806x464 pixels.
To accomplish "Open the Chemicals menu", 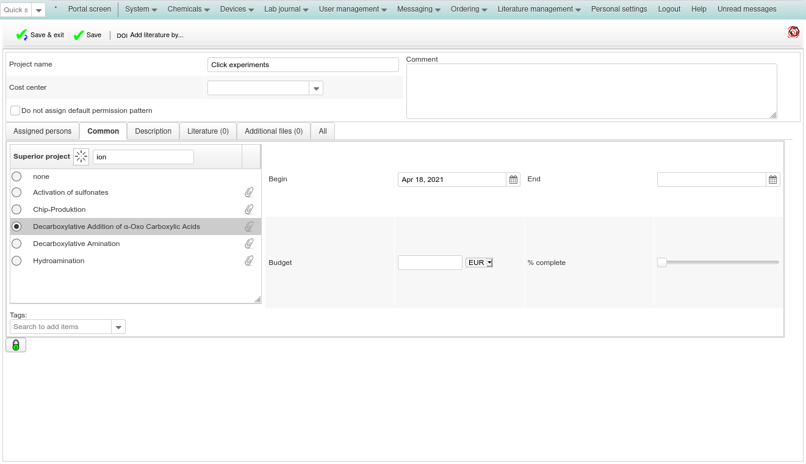I will point(189,9).
